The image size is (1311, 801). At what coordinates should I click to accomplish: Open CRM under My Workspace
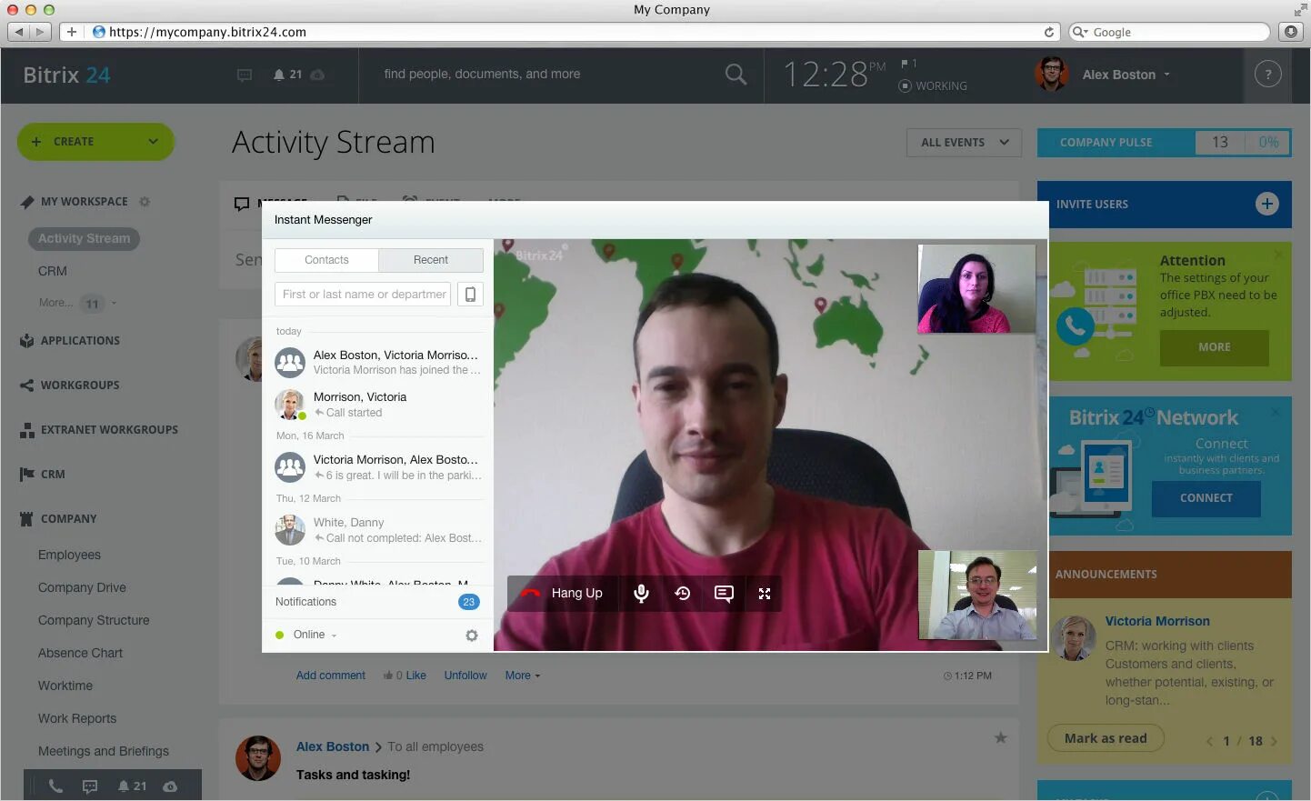click(x=53, y=271)
